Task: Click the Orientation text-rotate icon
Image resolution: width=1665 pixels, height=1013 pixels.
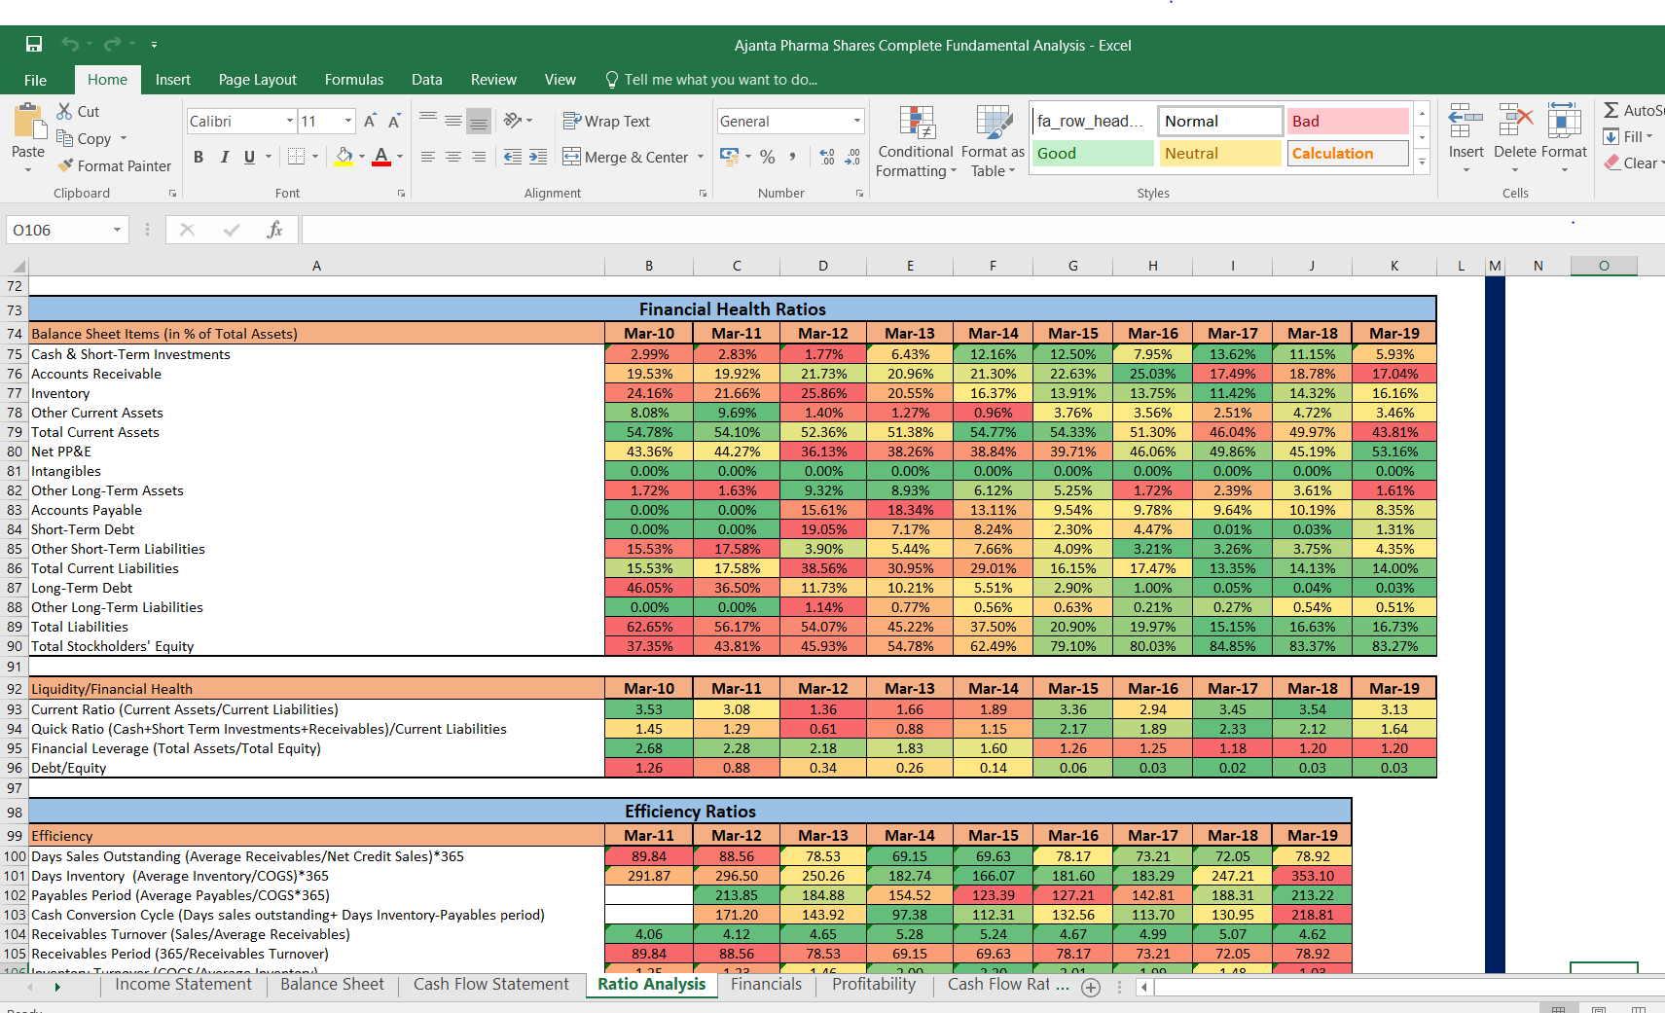Action: point(513,121)
